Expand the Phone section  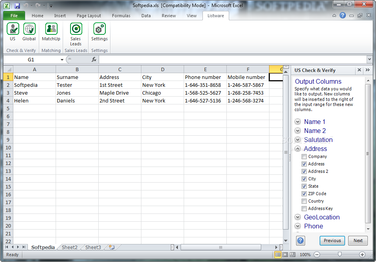[298, 226]
